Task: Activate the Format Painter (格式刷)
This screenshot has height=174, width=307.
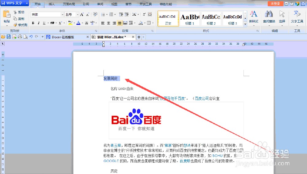Action: pyautogui.click(x=20, y=25)
